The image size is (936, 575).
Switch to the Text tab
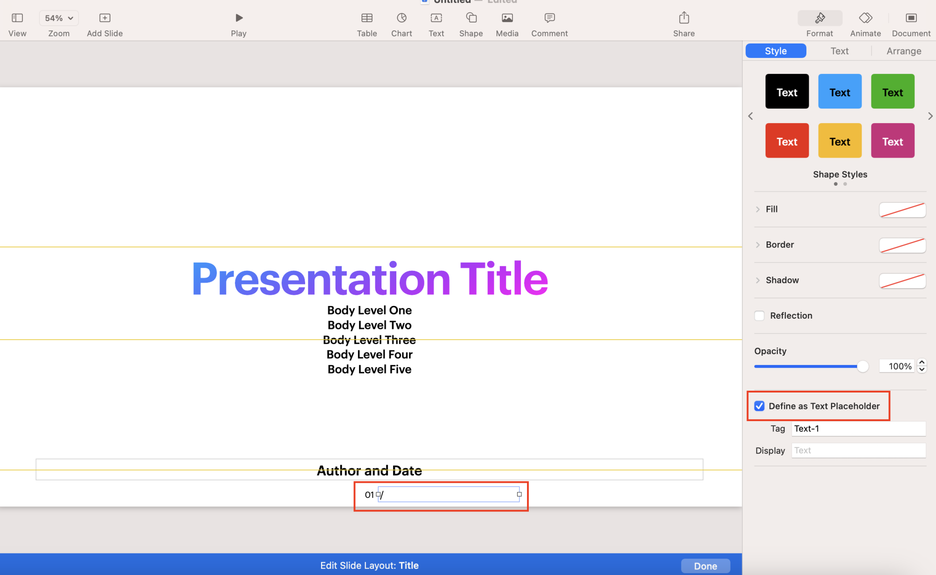pyautogui.click(x=839, y=51)
